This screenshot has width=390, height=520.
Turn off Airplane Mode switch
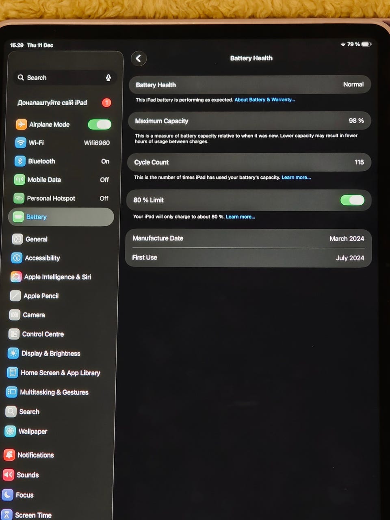[x=100, y=124]
